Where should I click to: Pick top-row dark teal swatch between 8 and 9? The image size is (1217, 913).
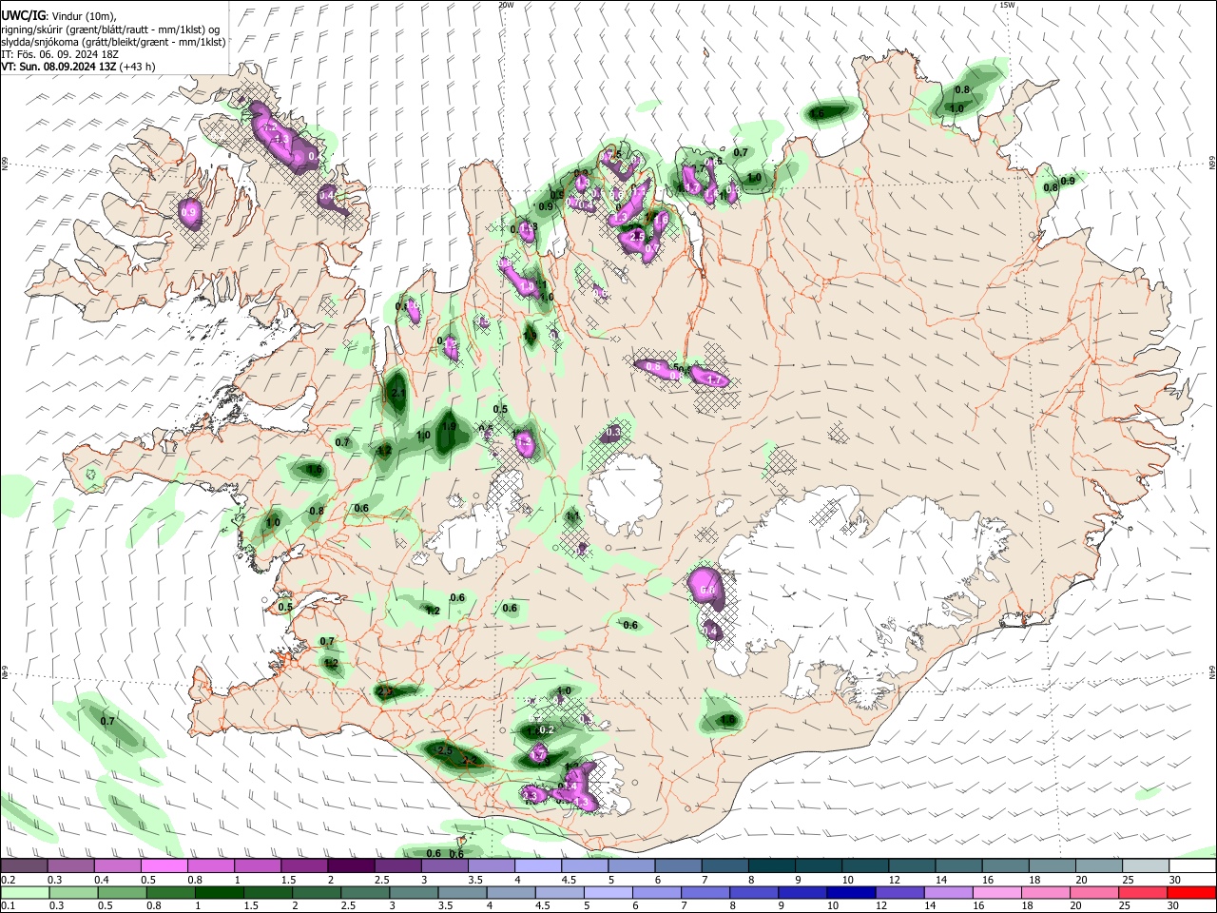772,866
